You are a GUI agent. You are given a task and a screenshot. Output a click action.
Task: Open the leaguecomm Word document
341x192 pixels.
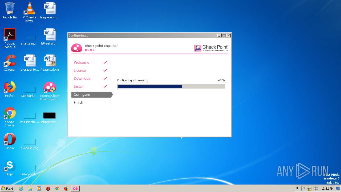50,11
